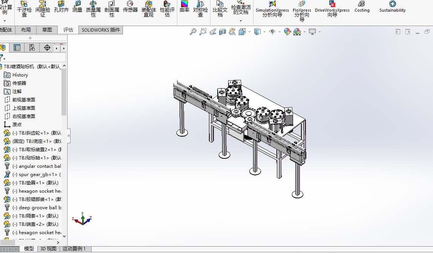Image resolution: width=433 pixels, height=253 pixels.
Task: Select the Measure (测量) tool
Action: coord(77,7)
